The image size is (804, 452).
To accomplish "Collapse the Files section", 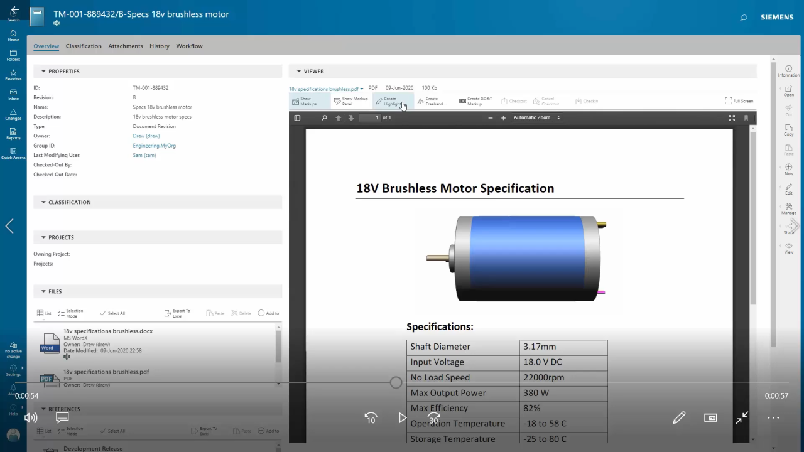I will click(43, 291).
